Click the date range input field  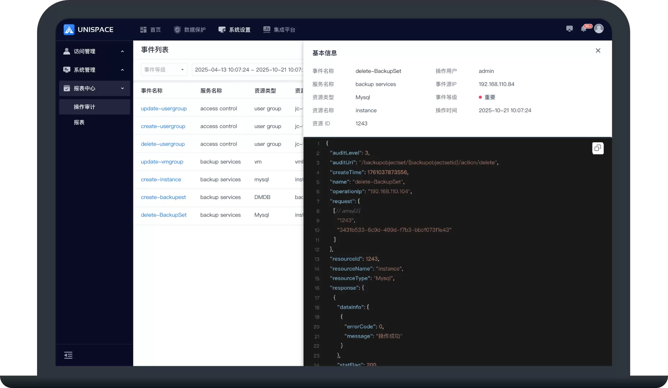click(x=248, y=70)
